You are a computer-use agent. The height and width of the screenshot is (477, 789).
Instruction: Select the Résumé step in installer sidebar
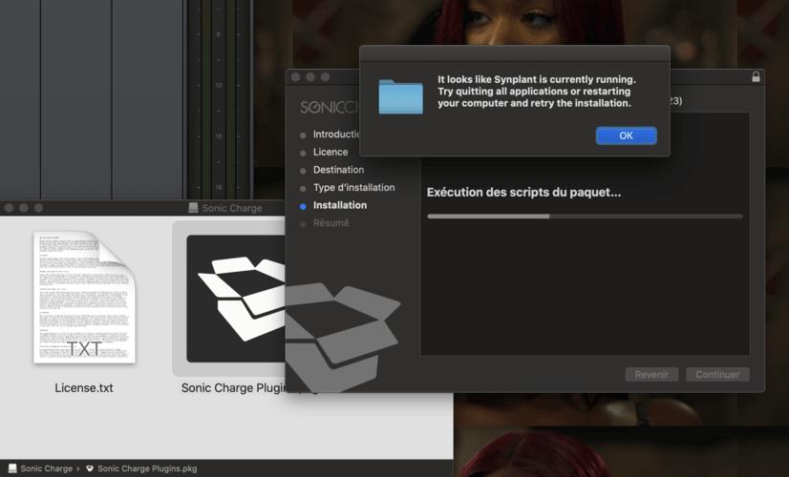[331, 223]
